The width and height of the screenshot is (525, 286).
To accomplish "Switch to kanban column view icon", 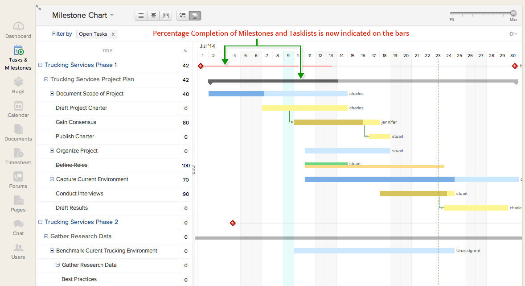I will tap(166, 16).
